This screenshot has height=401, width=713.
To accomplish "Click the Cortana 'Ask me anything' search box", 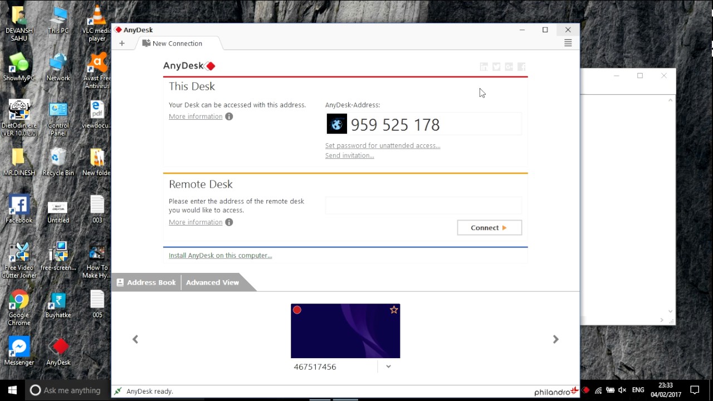I will [67, 390].
